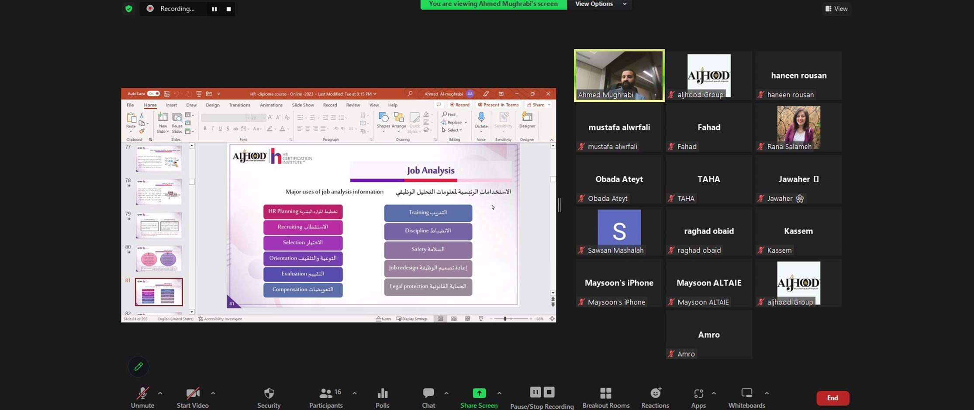Image resolution: width=974 pixels, height=410 pixels.
Task: Expand the View Options dropdown
Action: pos(600,4)
